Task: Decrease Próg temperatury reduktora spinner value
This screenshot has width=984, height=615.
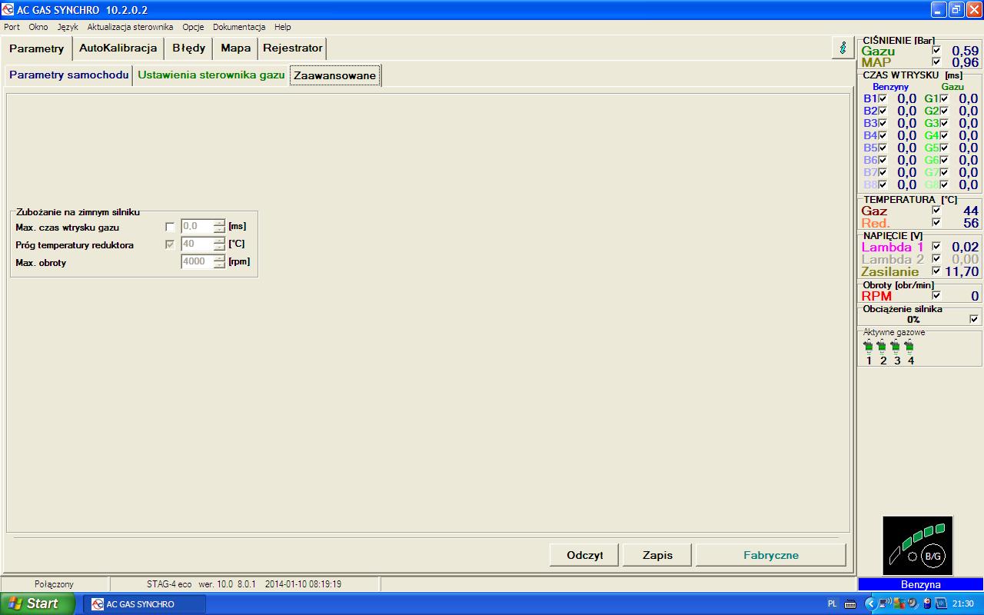Action: 219,248
